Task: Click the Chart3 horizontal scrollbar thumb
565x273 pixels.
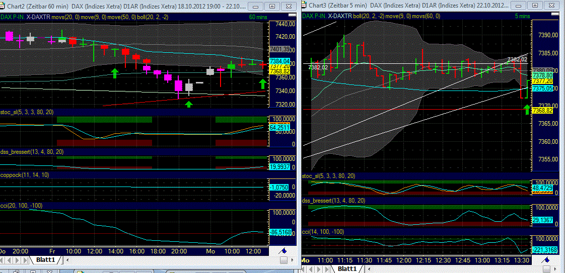Action: pos(547,268)
